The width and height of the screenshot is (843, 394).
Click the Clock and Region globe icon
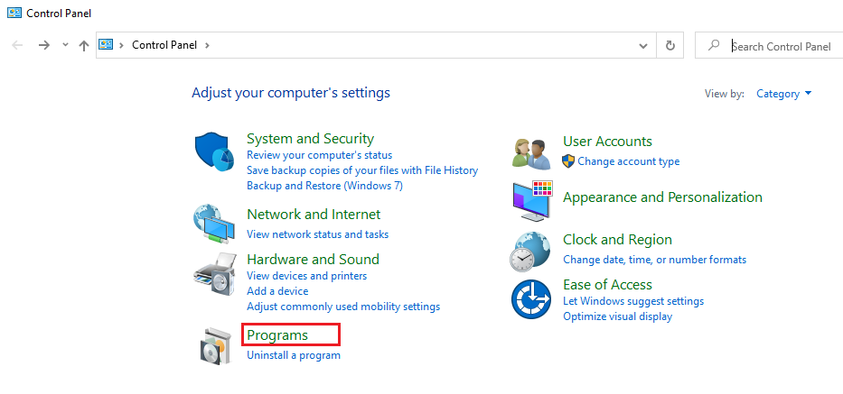[530, 251]
